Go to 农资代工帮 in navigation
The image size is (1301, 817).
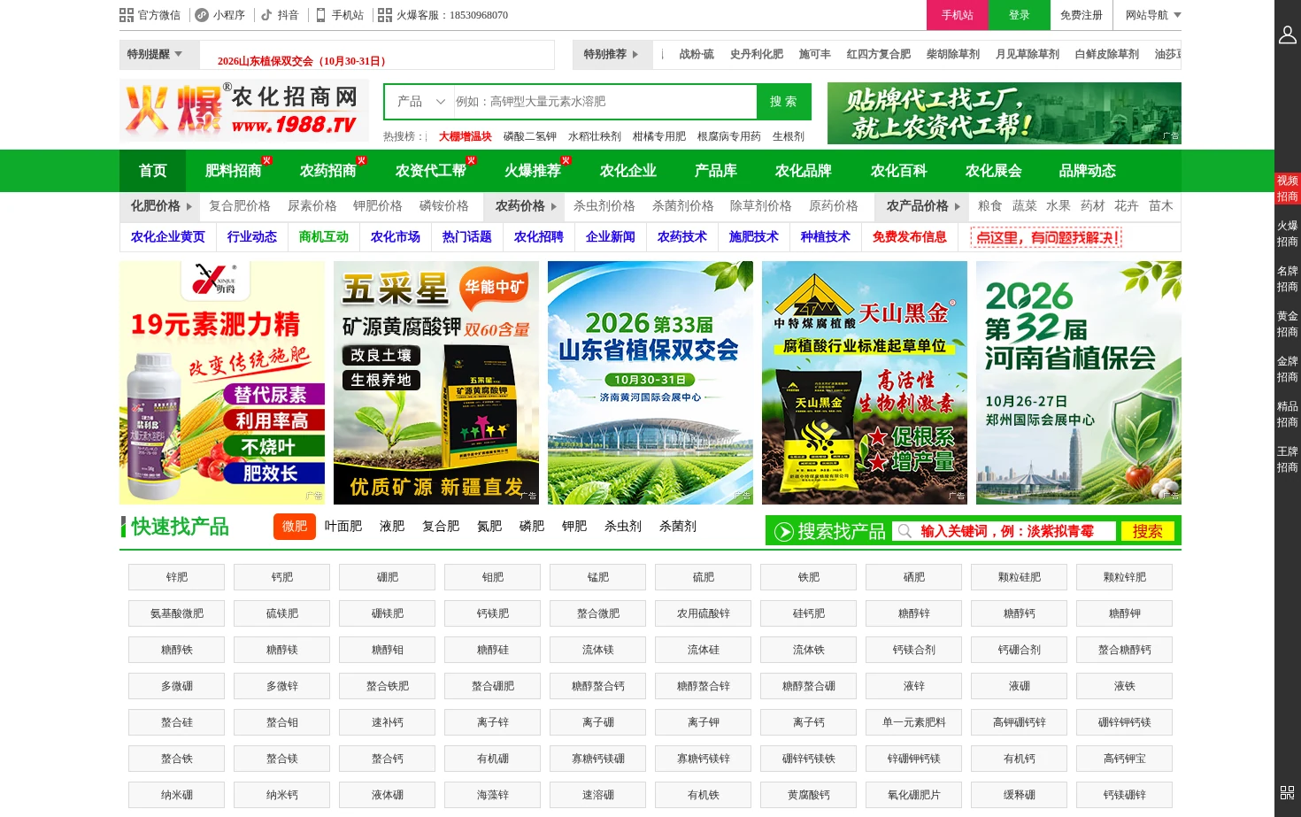431,171
